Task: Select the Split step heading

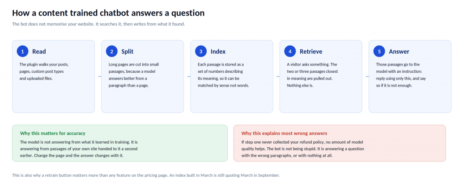Action: (x=127, y=52)
